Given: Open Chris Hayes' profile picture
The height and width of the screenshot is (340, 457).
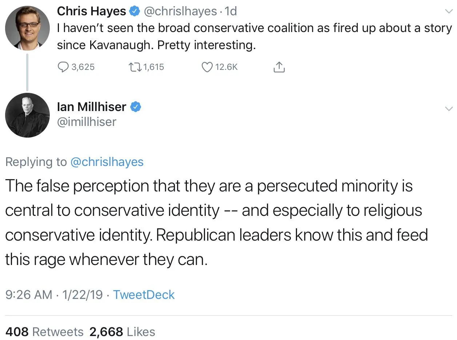Looking at the screenshot, I should [x=27, y=28].
